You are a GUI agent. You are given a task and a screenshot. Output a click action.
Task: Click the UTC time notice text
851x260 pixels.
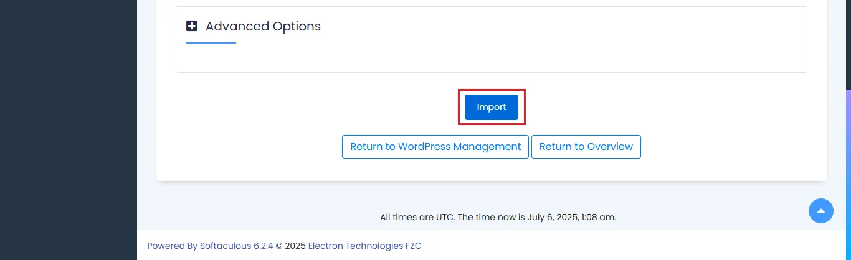click(x=498, y=217)
